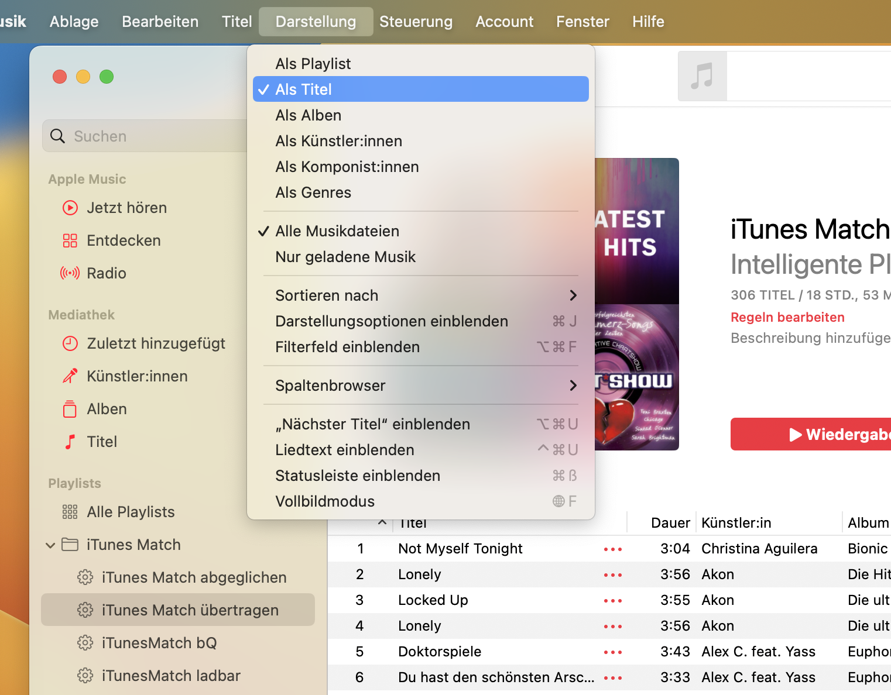Image resolution: width=891 pixels, height=695 pixels.
Task: Open the Account menu
Action: (505, 22)
